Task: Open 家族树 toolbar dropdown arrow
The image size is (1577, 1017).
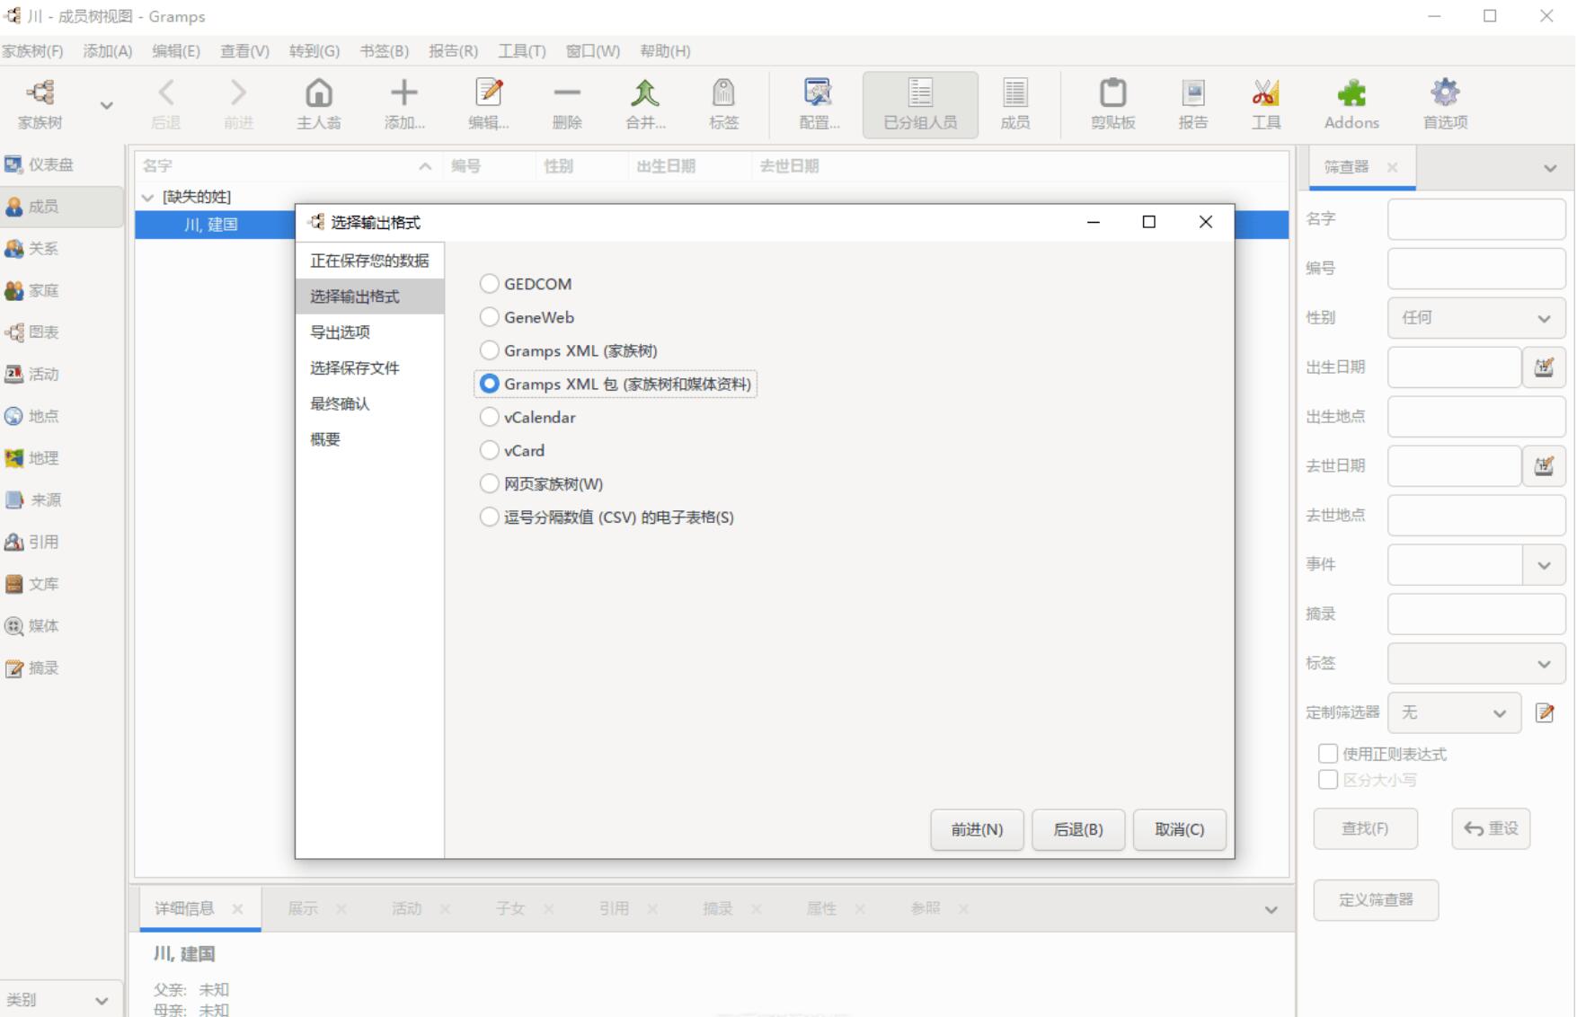Action: click(x=106, y=106)
